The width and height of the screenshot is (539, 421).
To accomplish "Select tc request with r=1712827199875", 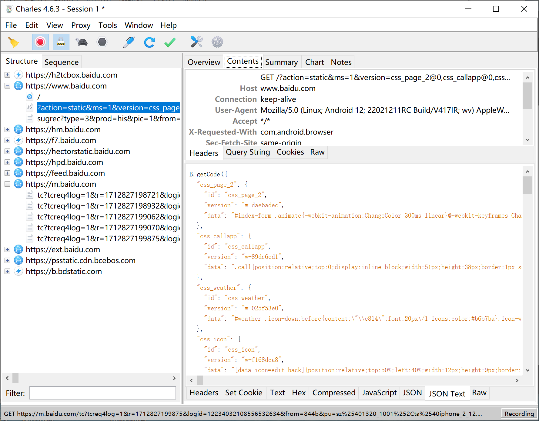I will click(x=109, y=239).
